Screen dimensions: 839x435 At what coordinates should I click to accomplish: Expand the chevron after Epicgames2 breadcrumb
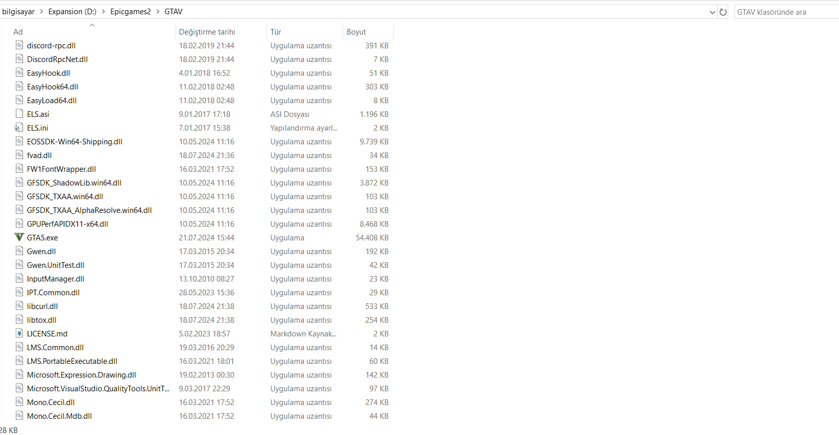pos(158,12)
